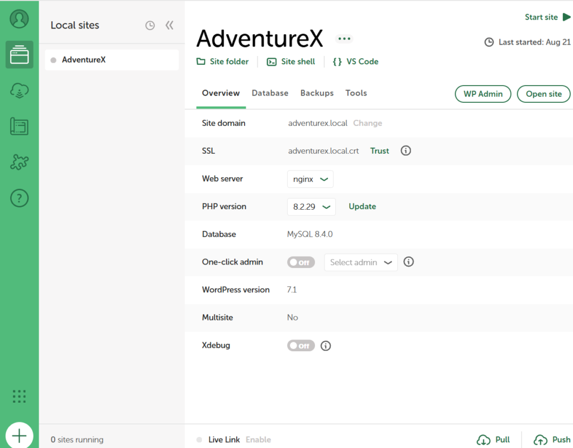Click the Site shell link text

(x=298, y=62)
